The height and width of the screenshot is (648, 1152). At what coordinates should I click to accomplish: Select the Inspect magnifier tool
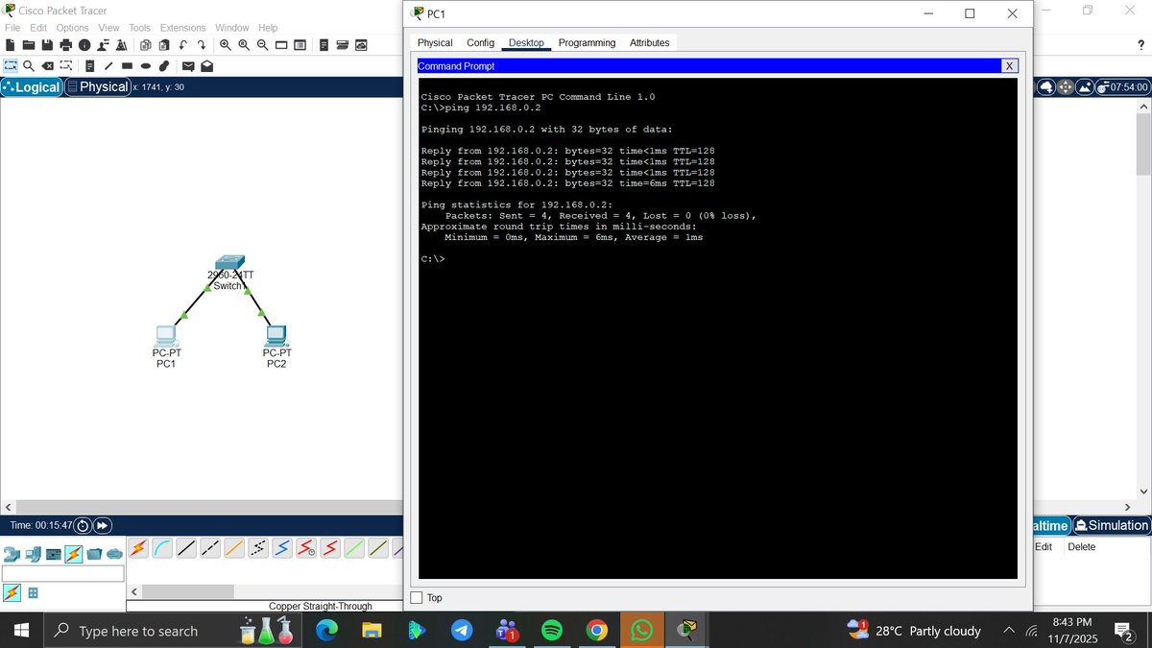(29, 66)
